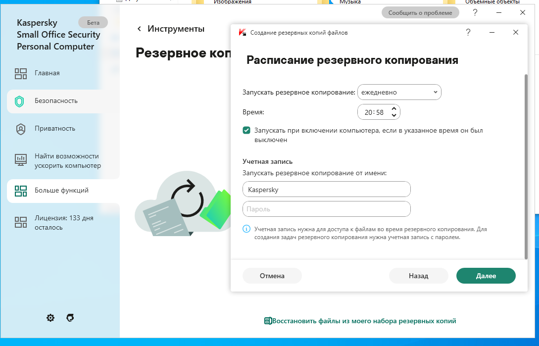This screenshot has width=539, height=346.
Task: Click Восстановить файлы из моего набора link
Action: point(364,321)
